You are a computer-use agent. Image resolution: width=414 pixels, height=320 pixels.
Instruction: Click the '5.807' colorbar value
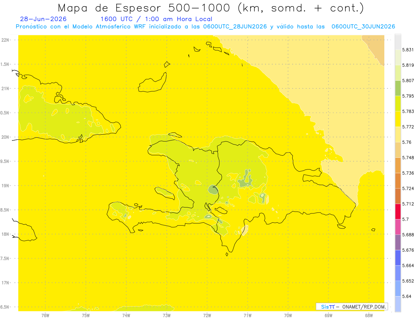(x=408, y=80)
